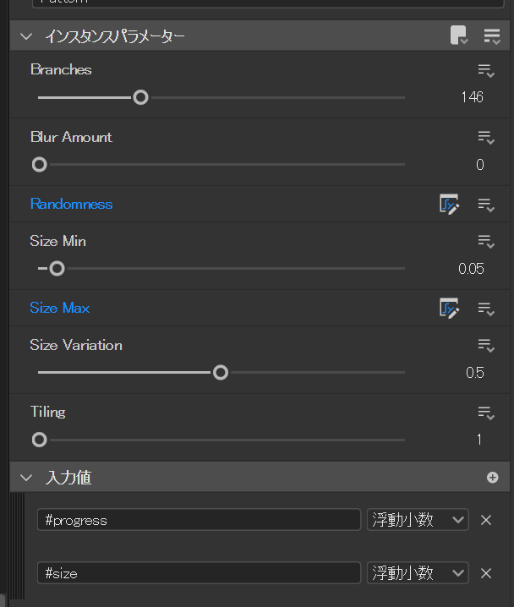Open Size Min parameter options menu
Viewport: 514px width, 607px height.
[x=485, y=242]
